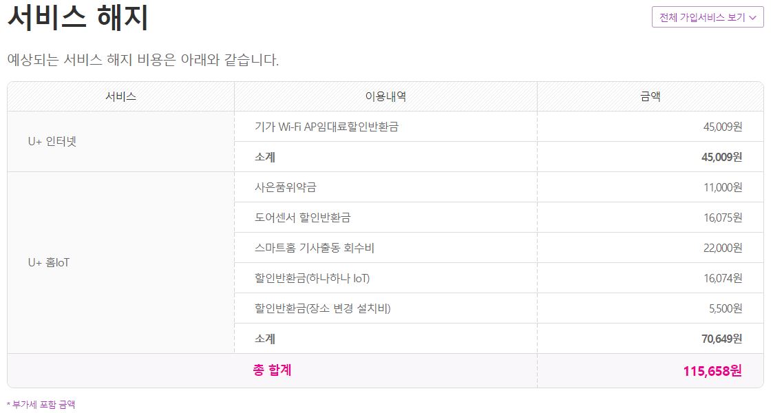Click the 5,500원 amount
The height and width of the screenshot is (413, 773).
click(x=725, y=308)
